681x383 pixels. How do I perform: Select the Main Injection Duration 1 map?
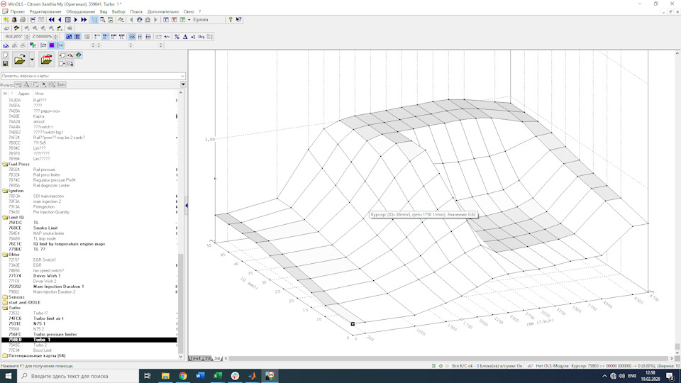coord(58,287)
